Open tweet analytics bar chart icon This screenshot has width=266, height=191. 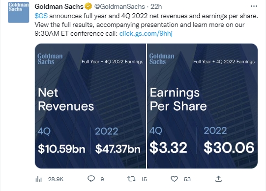coord(38,179)
